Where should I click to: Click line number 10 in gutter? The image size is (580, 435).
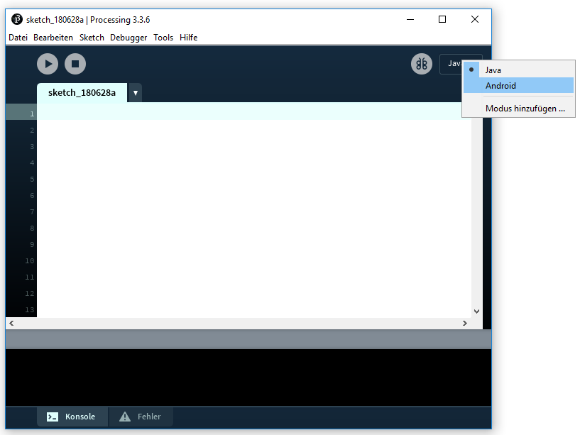click(30, 260)
